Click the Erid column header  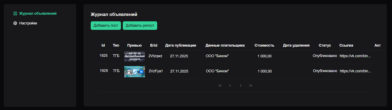click(x=154, y=45)
